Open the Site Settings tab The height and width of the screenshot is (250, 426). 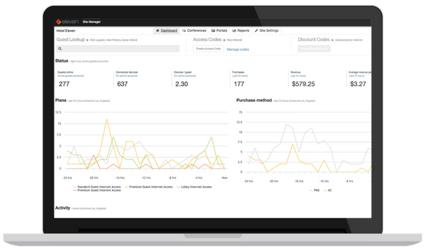click(266, 31)
